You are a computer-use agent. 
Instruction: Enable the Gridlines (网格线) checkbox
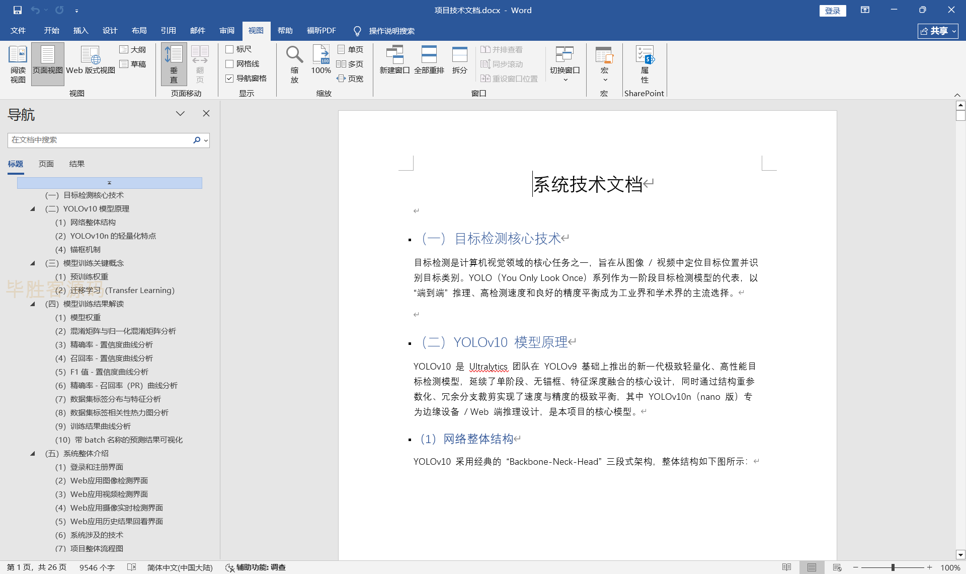(229, 64)
